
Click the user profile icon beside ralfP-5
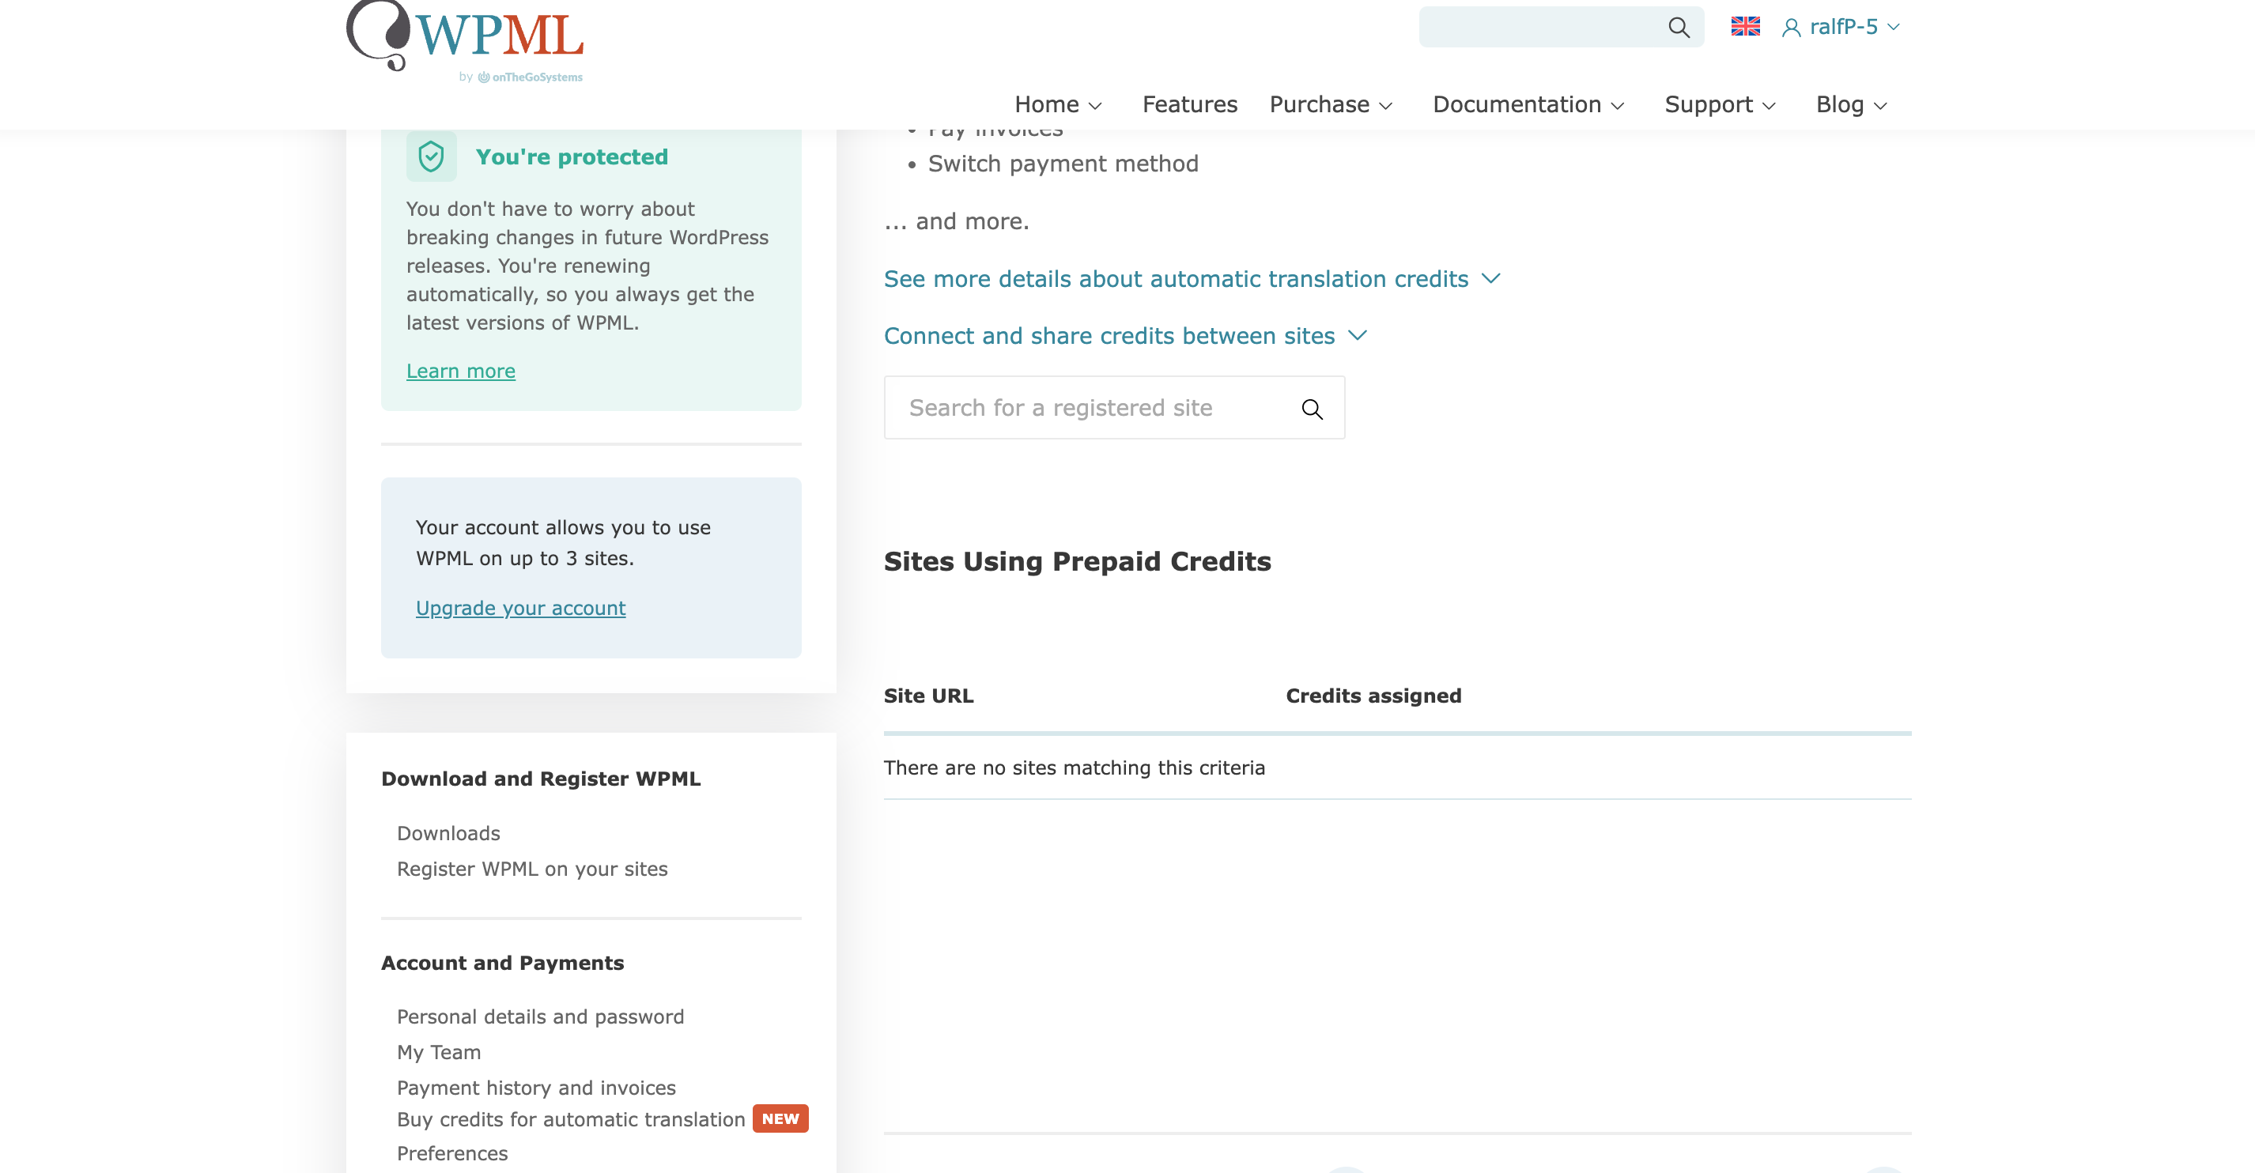[1791, 28]
